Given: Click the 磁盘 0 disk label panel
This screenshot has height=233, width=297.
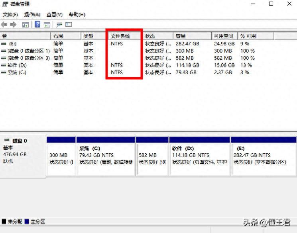Looking at the screenshot, I should 23,156.
